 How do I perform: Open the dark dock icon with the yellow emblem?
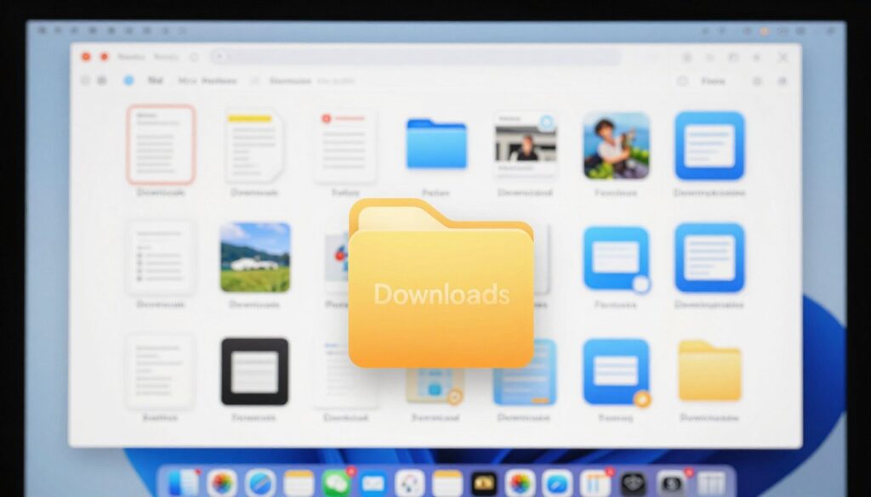(484, 483)
